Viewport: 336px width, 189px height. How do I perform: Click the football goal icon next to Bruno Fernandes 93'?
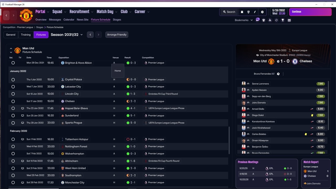coord(278,74)
